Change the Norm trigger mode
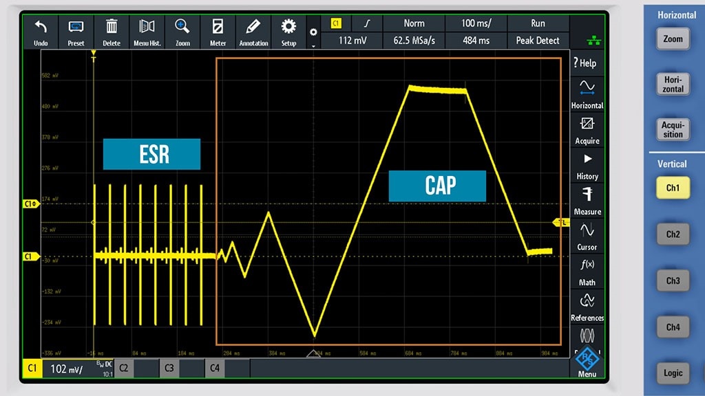The height and width of the screenshot is (396, 705). pos(414,23)
